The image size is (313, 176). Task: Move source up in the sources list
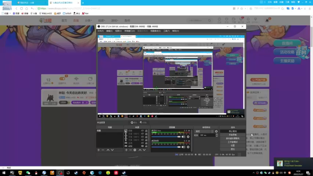coord(140,150)
